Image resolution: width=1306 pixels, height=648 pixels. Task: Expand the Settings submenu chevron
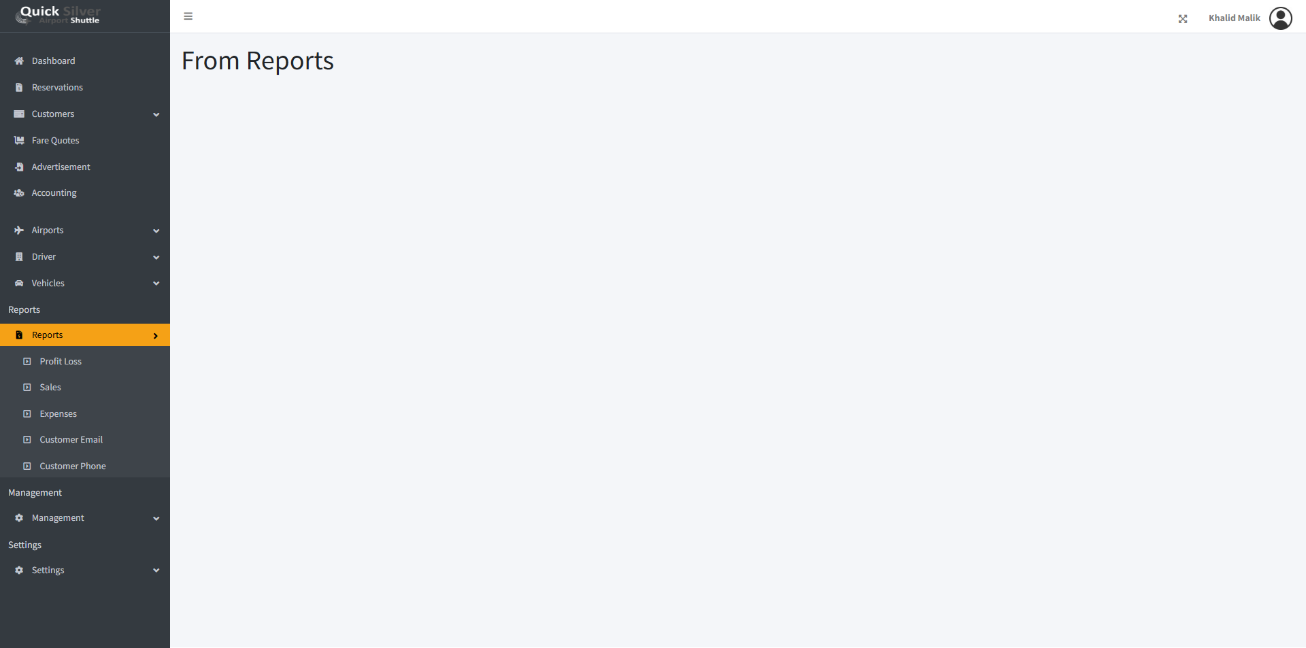tap(156, 570)
